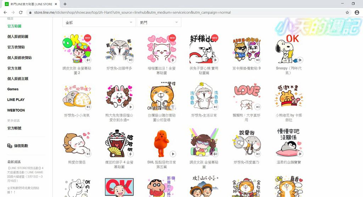Click sound icon on 好想兔-小小淘氣 sticker
Screen dimensions: 363x197
click(88, 107)
